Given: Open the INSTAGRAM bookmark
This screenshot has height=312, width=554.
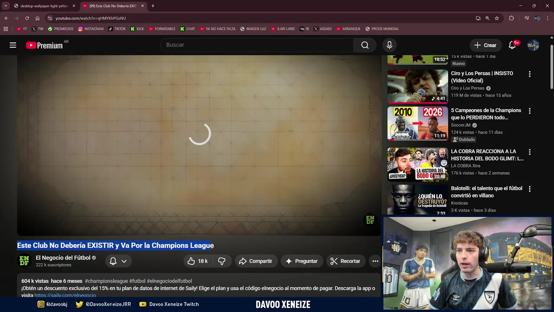Looking at the screenshot, I should pyautogui.click(x=90, y=29).
